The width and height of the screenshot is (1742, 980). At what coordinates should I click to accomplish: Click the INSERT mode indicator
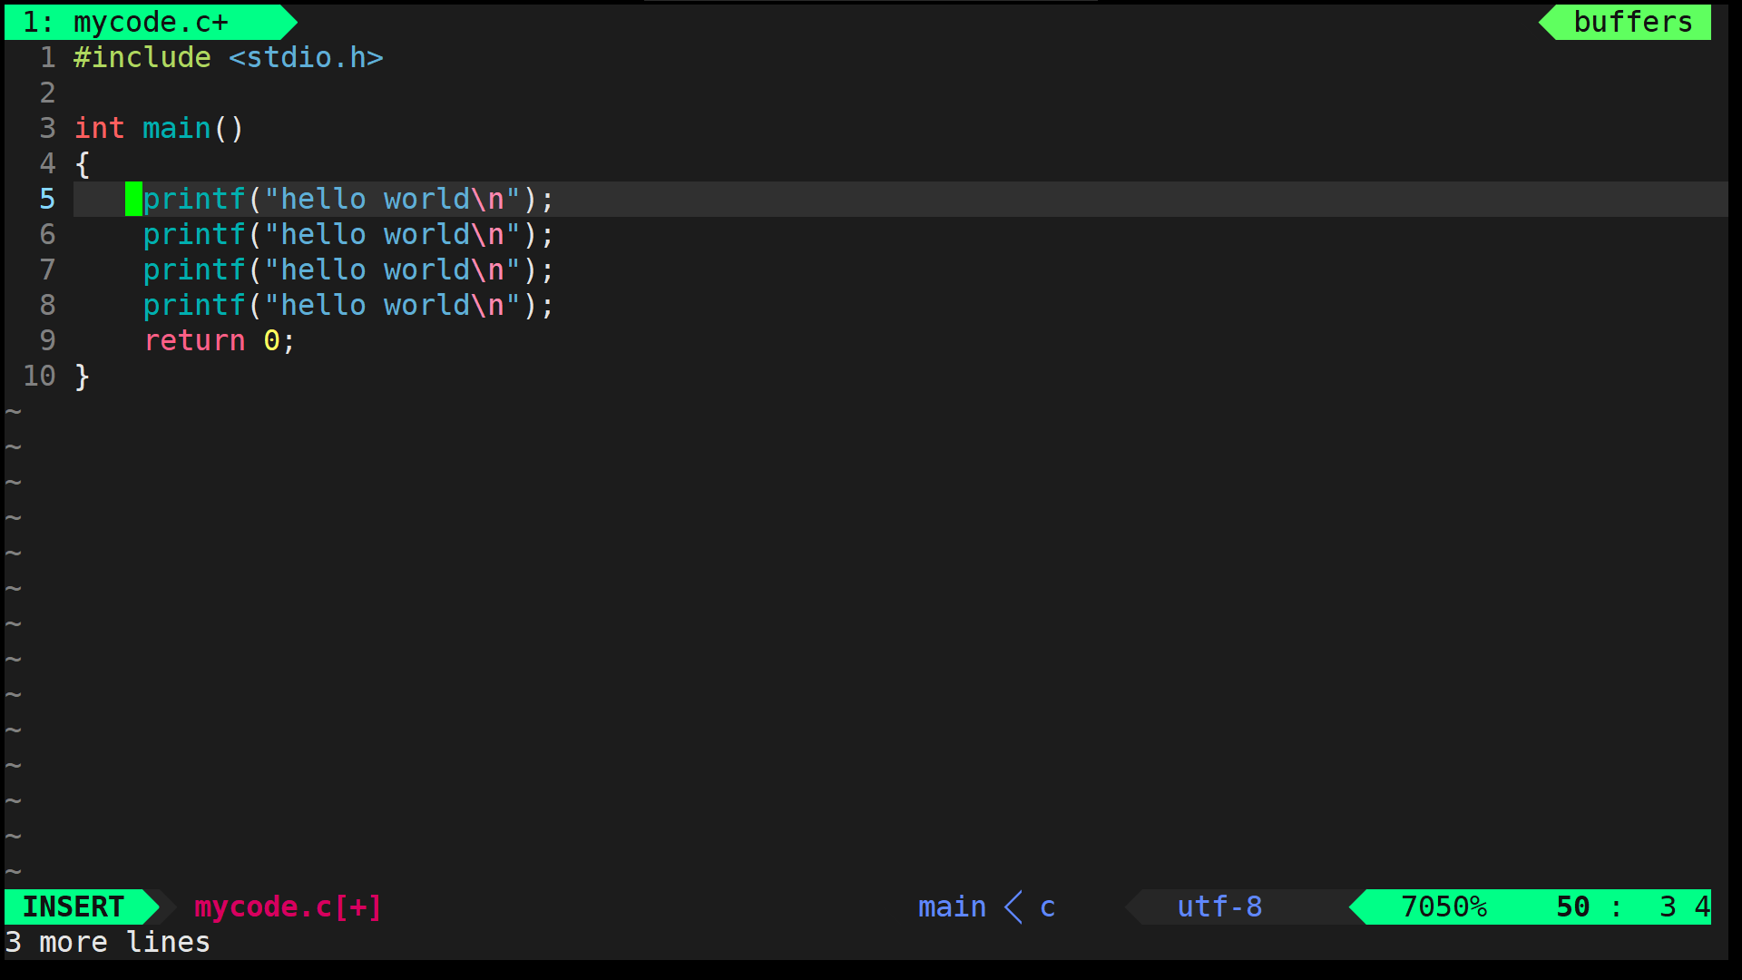click(73, 906)
